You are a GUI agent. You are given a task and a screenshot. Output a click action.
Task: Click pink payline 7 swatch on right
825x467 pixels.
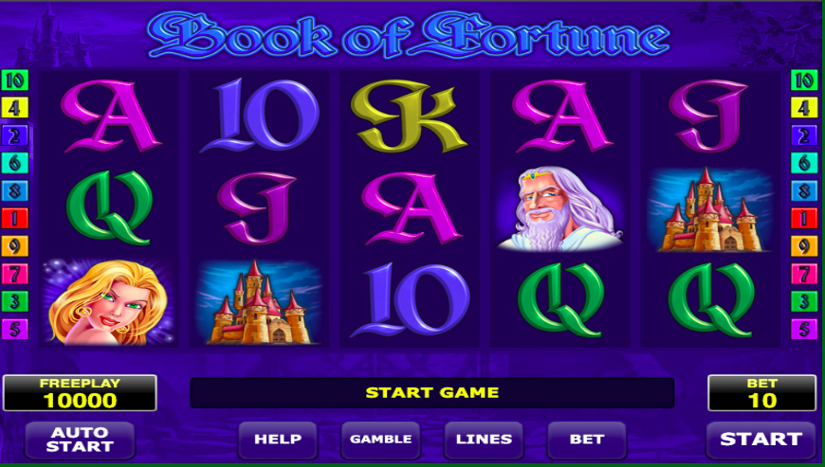pos(804,274)
